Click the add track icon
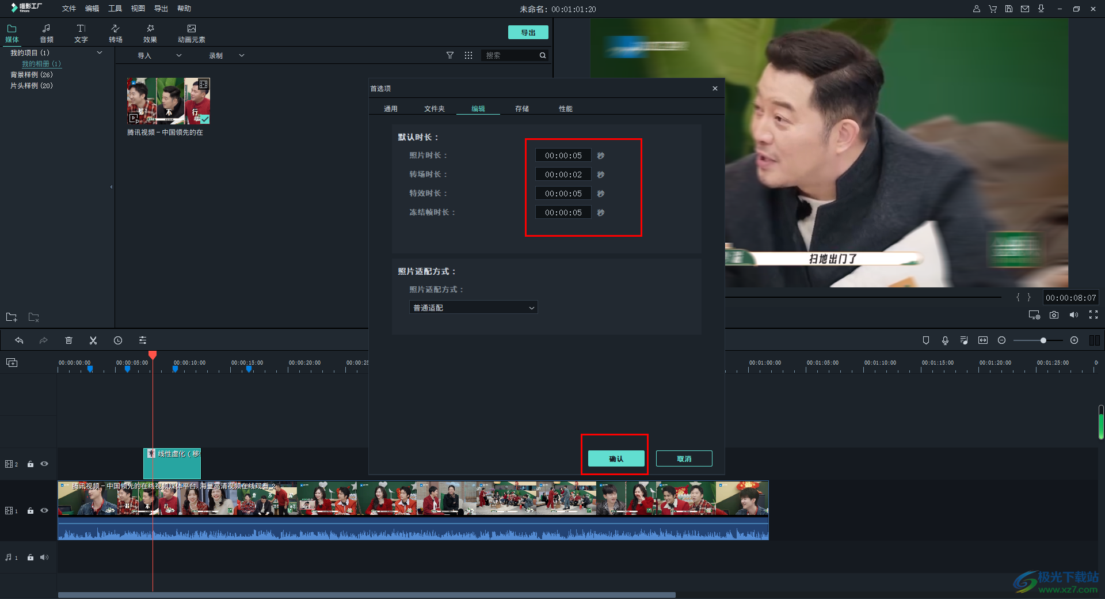The width and height of the screenshot is (1105, 599). (x=12, y=362)
